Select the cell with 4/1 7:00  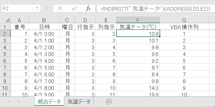click(x=44, y=81)
